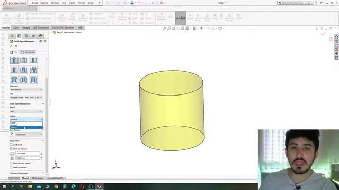Click the countersink angle input field
The width and height of the screenshot is (339, 190).
point(28,158)
